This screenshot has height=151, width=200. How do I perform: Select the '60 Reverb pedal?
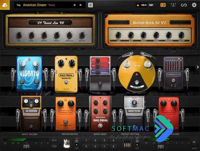[31, 114]
